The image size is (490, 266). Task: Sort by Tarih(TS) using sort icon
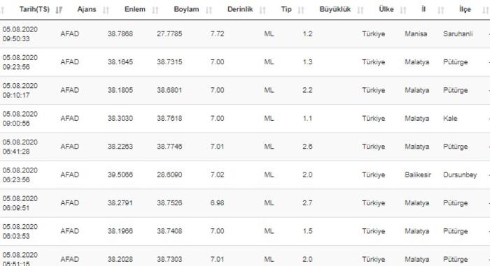[59, 10]
